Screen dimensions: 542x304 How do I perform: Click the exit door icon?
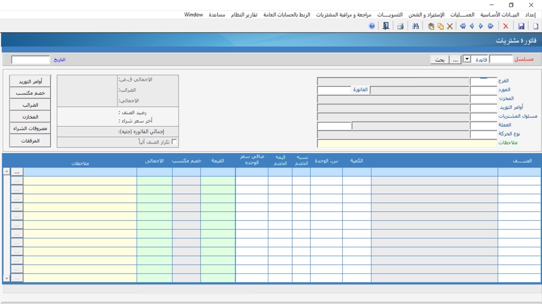(386, 26)
